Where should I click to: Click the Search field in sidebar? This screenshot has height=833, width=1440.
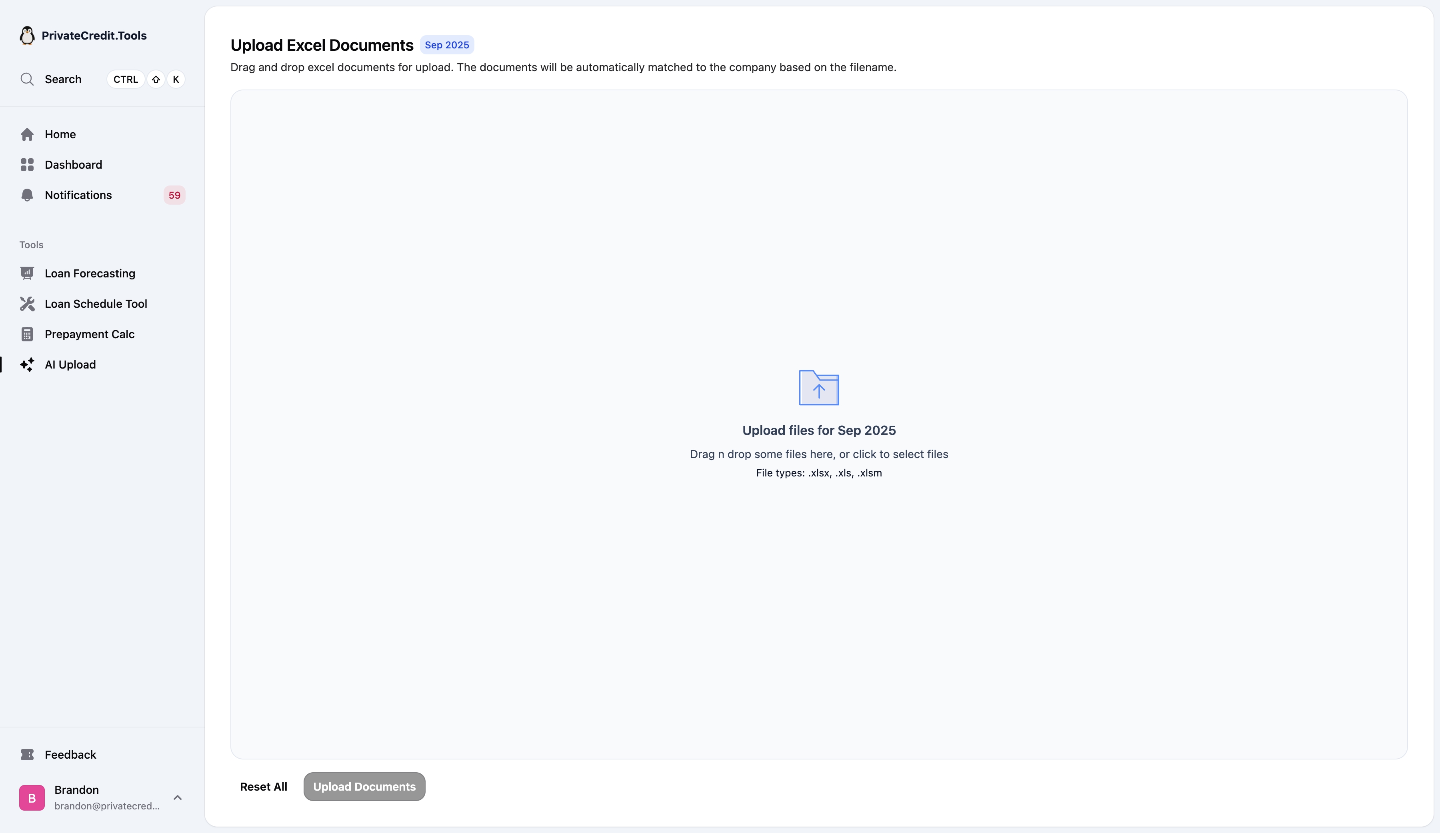pyautogui.click(x=64, y=80)
